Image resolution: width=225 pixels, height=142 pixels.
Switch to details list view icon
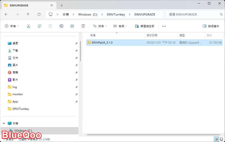click(216, 139)
